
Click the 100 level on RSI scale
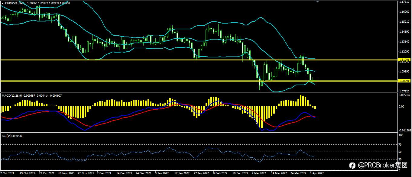(401, 136)
